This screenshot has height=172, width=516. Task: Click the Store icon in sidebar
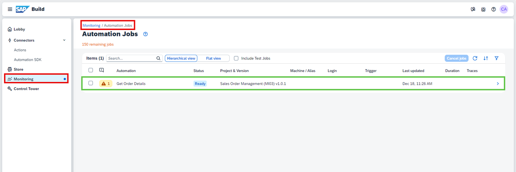click(10, 69)
